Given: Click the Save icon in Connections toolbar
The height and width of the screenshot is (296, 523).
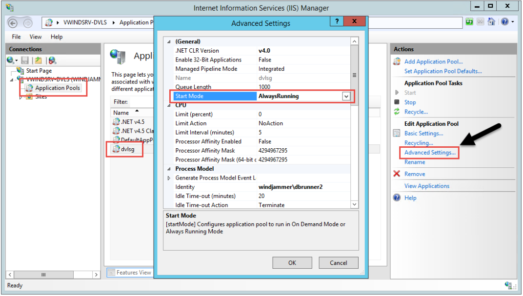Looking at the screenshot, I should pos(24,60).
